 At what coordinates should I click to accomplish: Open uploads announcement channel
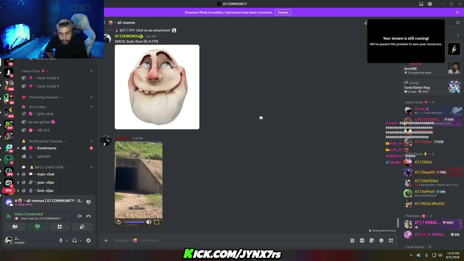pyautogui.click(x=57, y=156)
